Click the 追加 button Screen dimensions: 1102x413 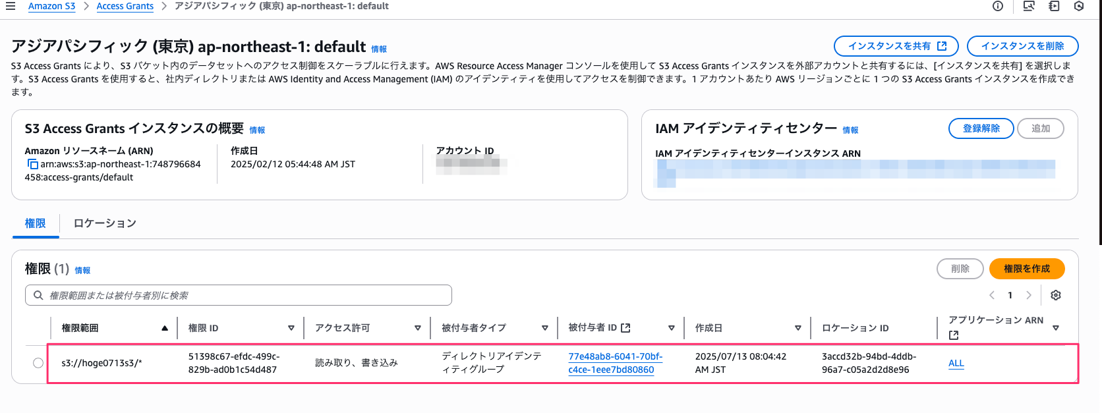[x=1041, y=128]
